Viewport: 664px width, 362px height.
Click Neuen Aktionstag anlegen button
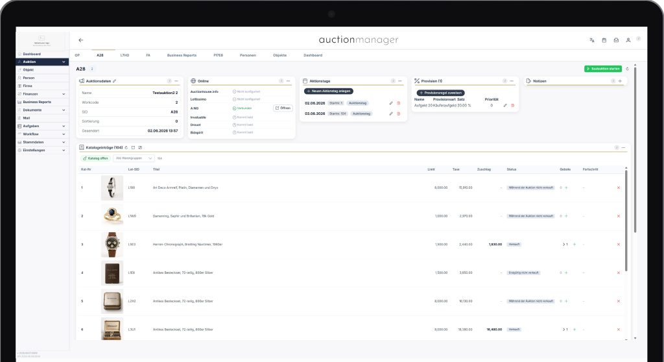point(329,91)
